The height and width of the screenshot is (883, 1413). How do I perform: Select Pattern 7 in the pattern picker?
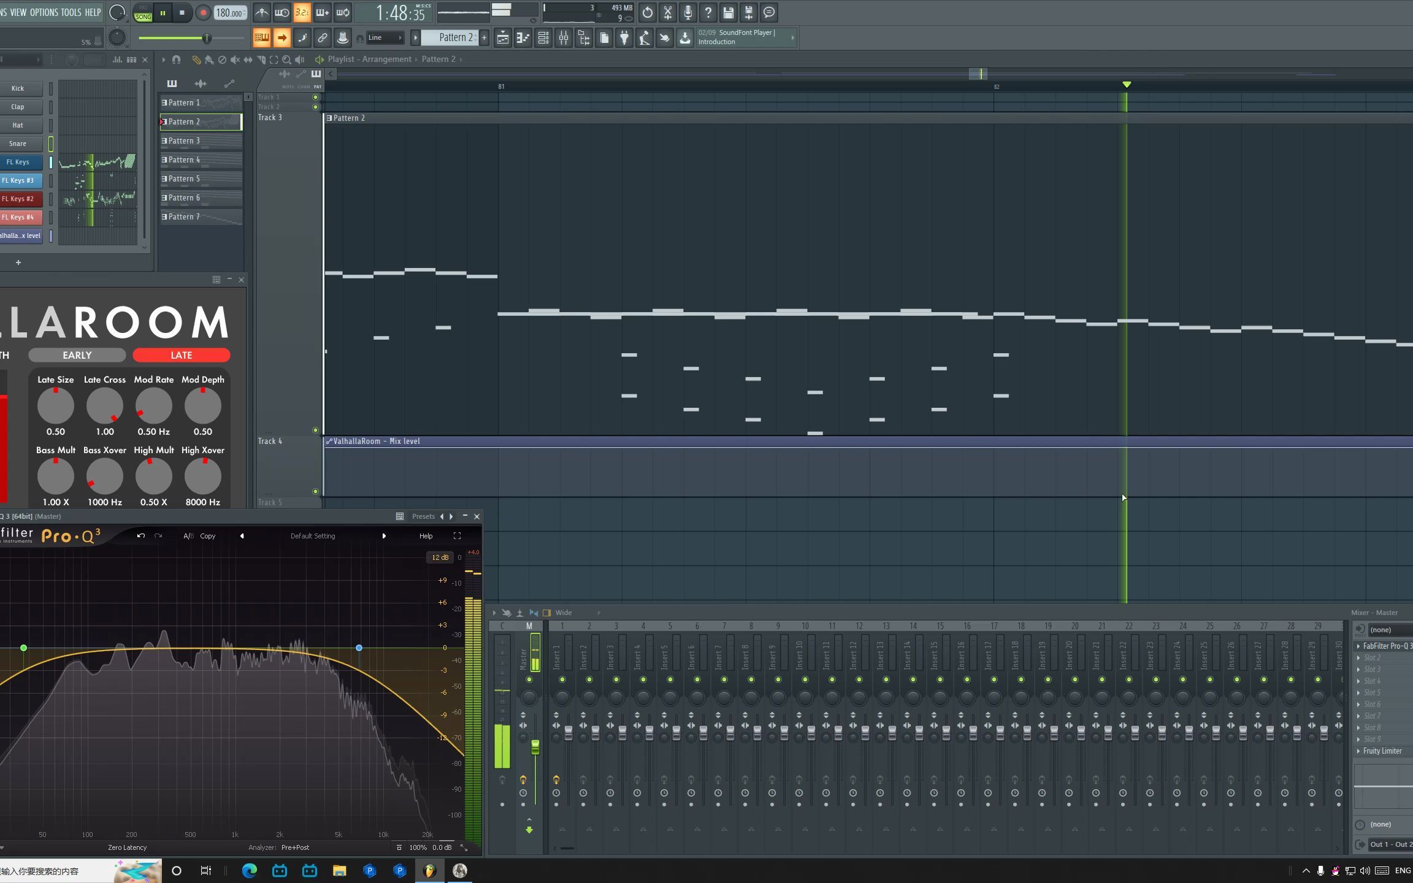pos(201,216)
